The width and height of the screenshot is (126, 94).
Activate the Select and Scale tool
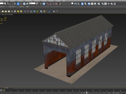(24, 4)
